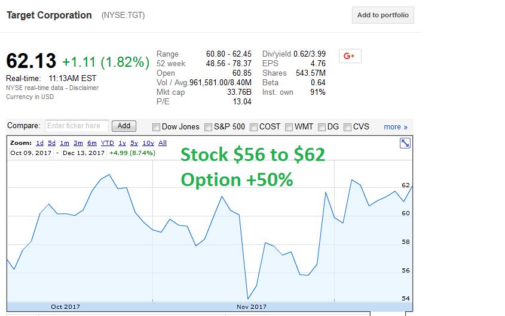Click the Inst. own value 91%
The height and width of the screenshot is (316, 505).
[317, 92]
